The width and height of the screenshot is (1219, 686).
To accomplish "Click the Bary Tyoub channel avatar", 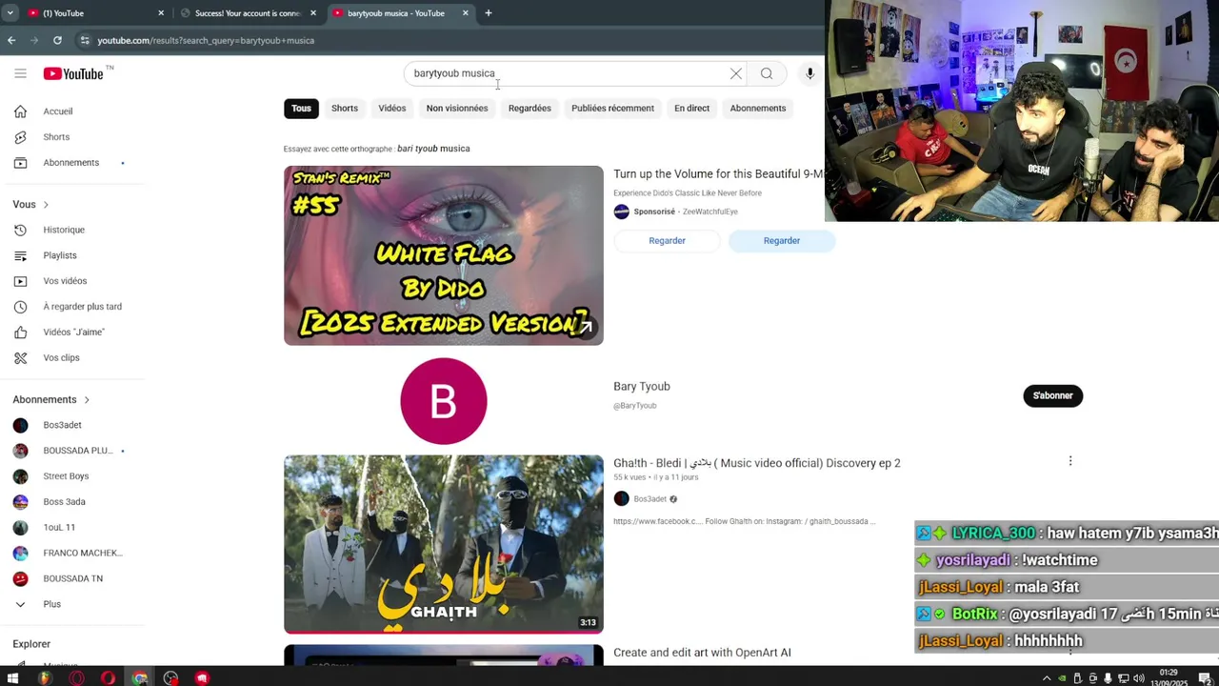I will [x=444, y=401].
